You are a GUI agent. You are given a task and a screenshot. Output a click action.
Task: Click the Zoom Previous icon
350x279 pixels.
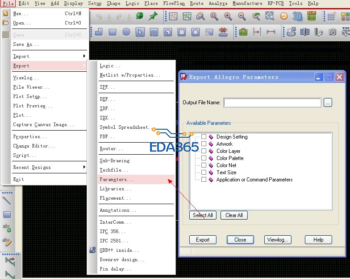pos(256,16)
